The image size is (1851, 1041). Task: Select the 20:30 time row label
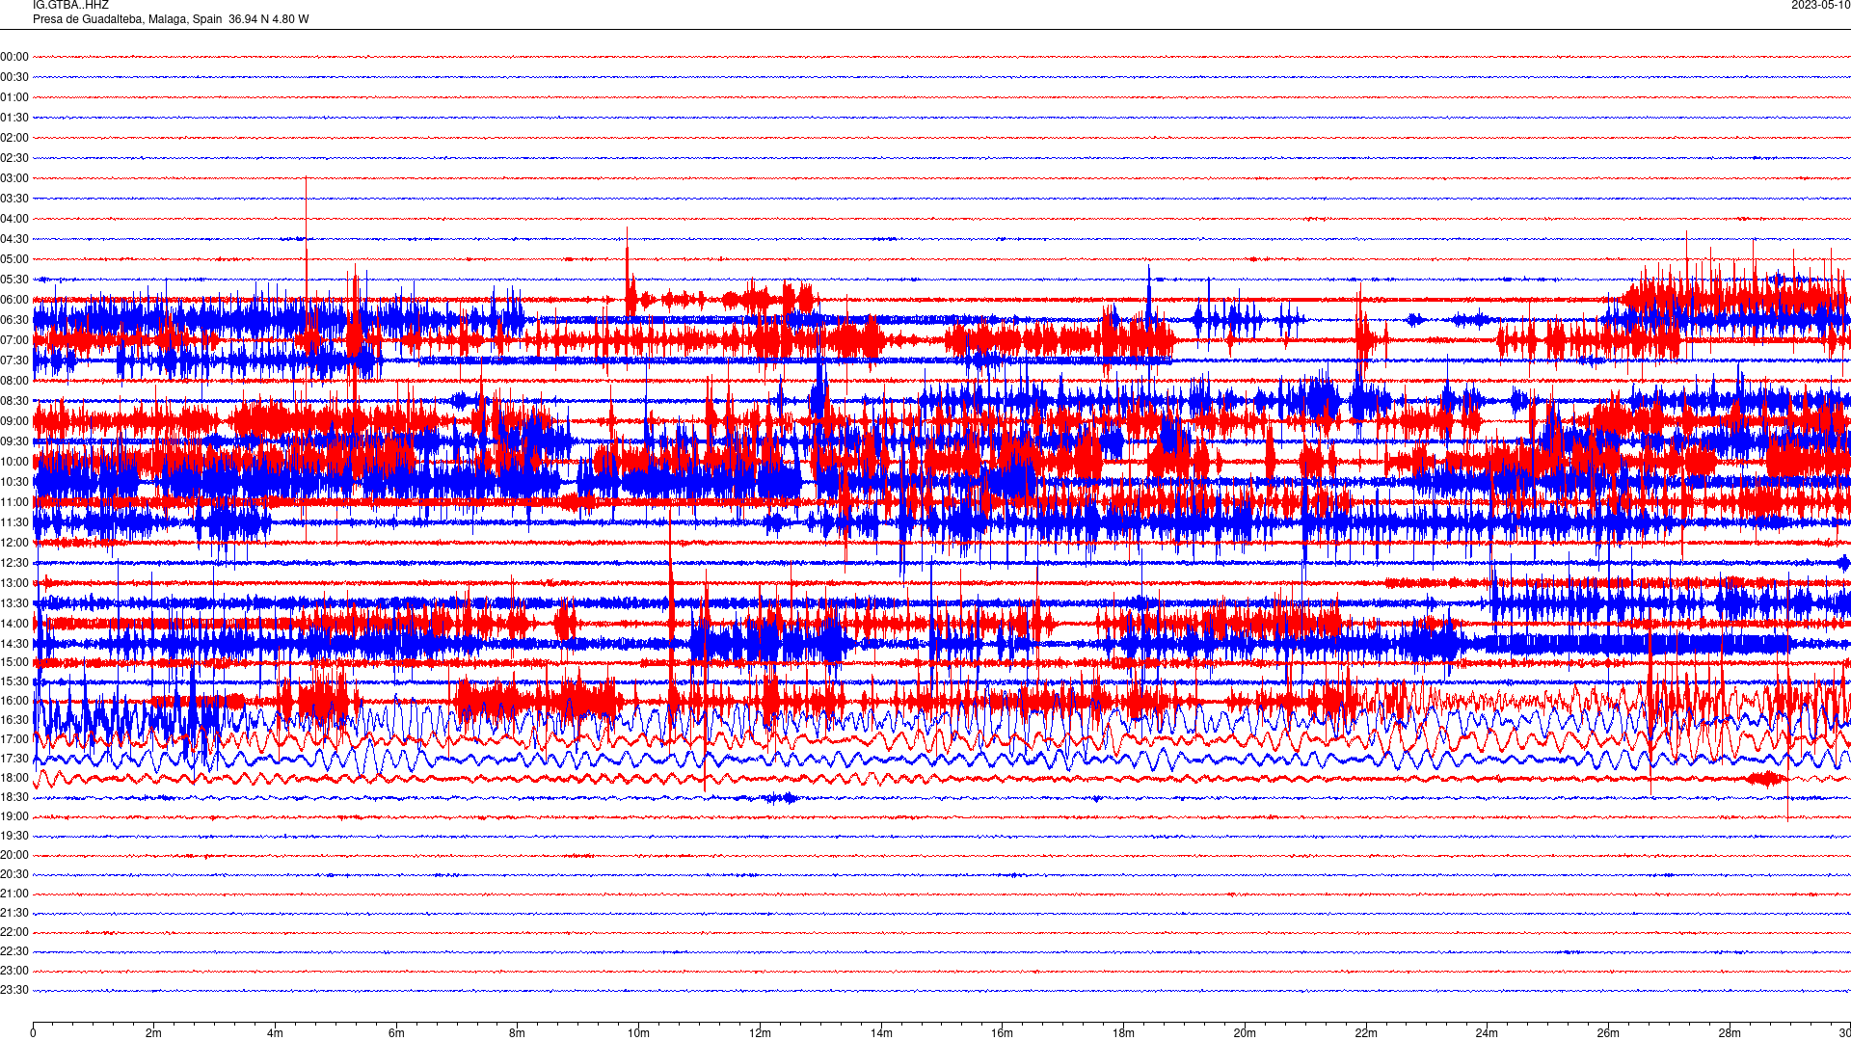point(14,874)
